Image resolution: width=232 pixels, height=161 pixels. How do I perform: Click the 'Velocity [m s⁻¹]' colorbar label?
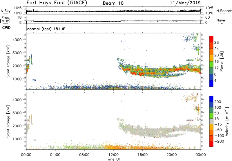[227, 121]
